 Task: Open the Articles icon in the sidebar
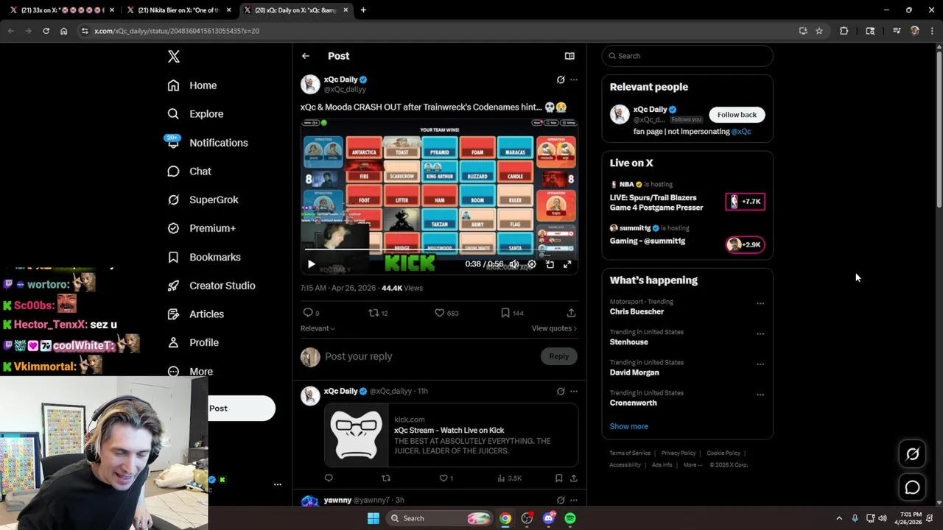click(173, 314)
